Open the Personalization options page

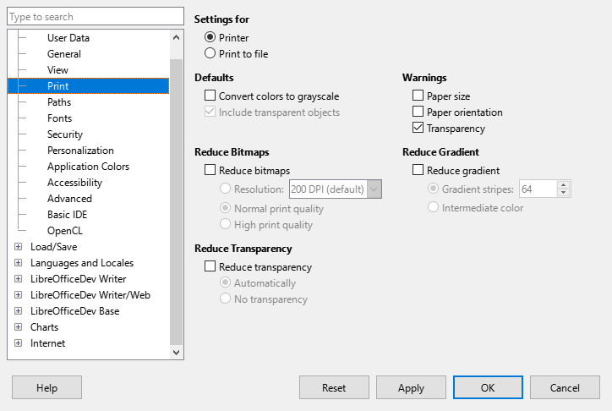[80, 151]
